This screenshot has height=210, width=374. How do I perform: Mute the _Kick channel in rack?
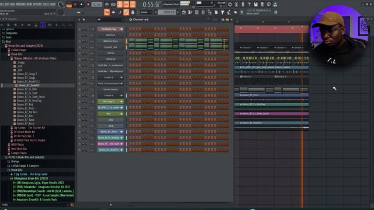click(x=80, y=126)
